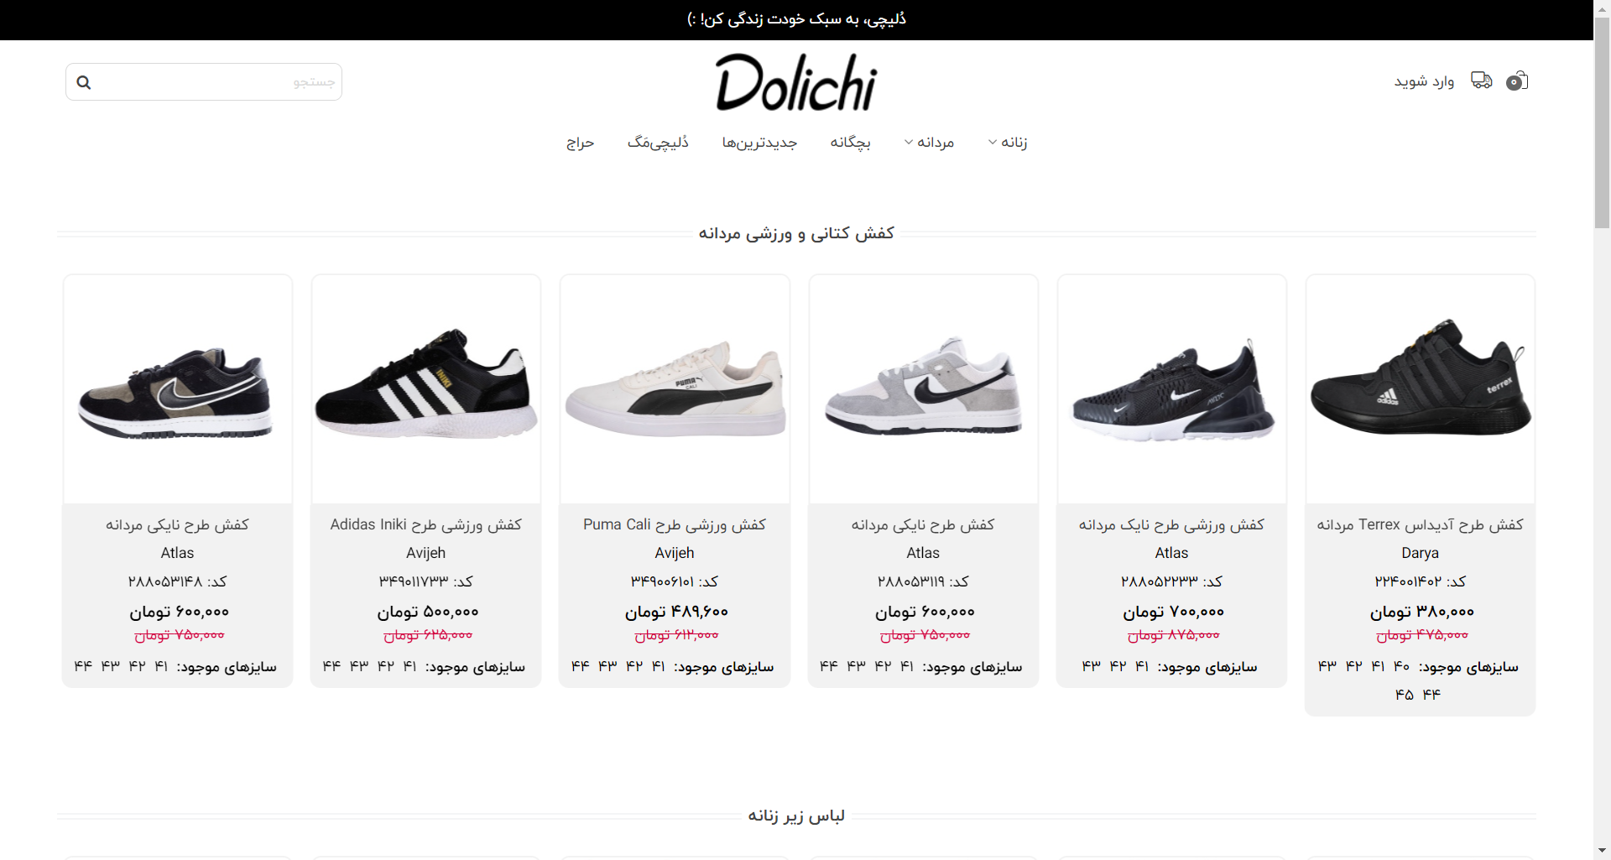Open the بچگانه menu item
This screenshot has width=1611, height=860.
click(x=851, y=143)
